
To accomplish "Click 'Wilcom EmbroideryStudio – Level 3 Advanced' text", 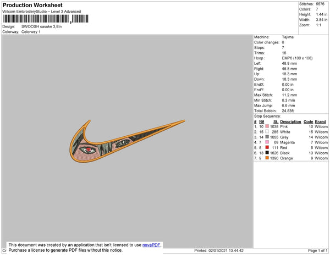I will tap(42, 12).
